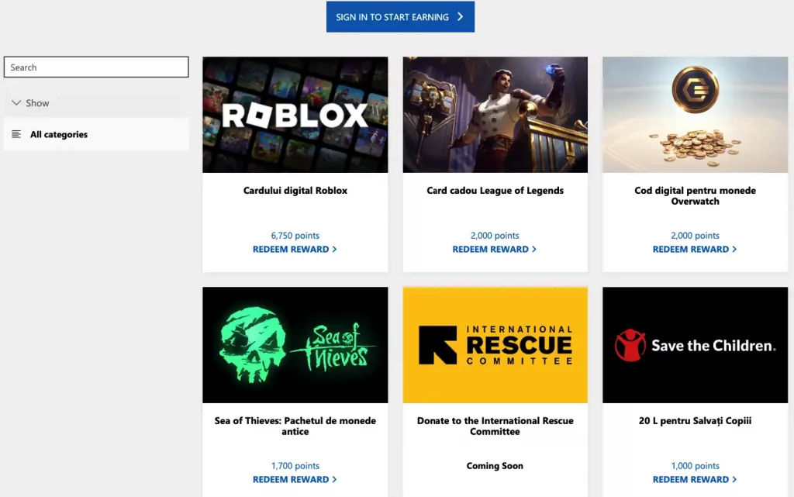794x497 pixels.
Task: Redeem reward for League of Legends card
Action: pyautogui.click(x=495, y=249)
